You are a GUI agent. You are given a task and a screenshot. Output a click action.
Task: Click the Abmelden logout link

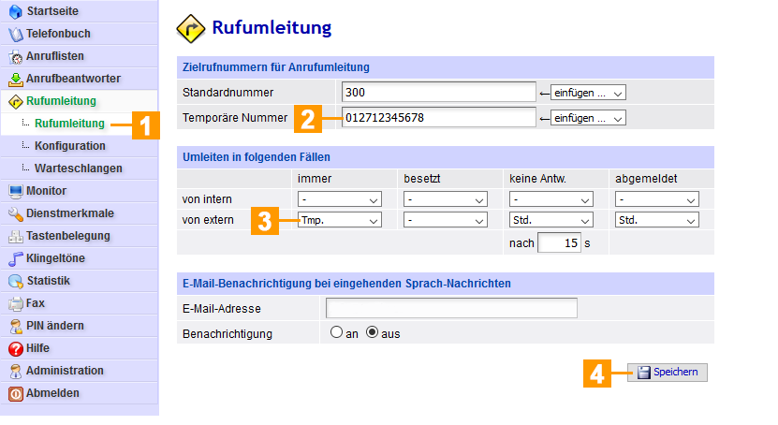click(x=52, y=393)
